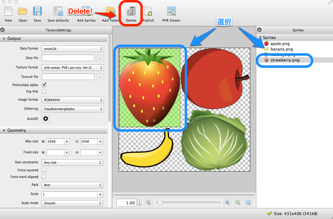
Task: Delete the selected sprite with the trash icon
Action: click(131, 12)
